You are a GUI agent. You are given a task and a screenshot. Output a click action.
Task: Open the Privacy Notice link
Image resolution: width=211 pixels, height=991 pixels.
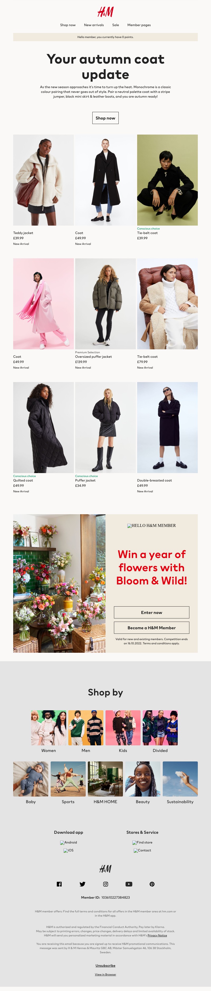(x=157, y=935)
